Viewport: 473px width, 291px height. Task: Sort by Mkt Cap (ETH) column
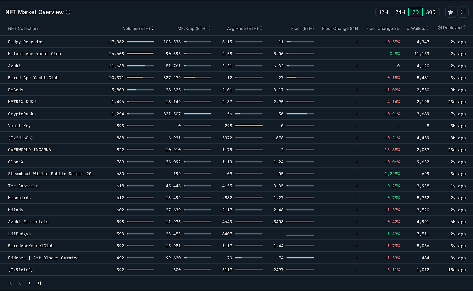point(210,29)
